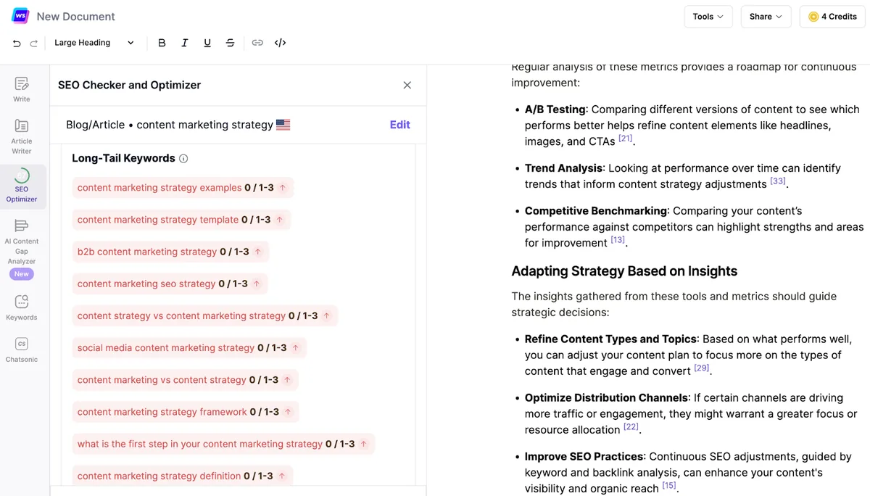This screenshot has height=496, width=870.
Task: Open citation reference 22
Action: (631, 426)
